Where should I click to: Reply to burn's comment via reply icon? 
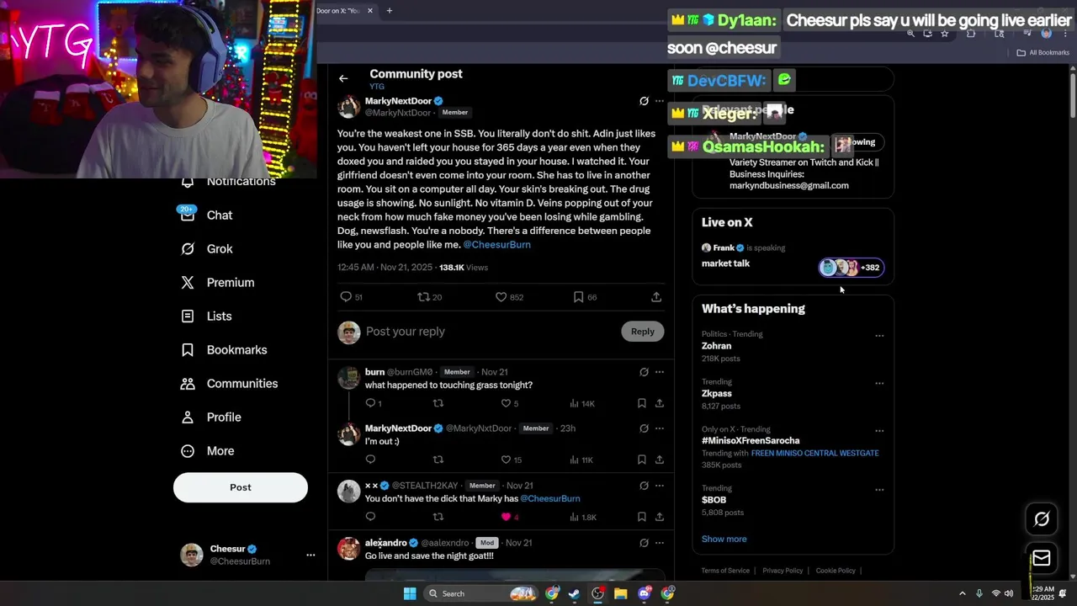(x=370, y=403)
